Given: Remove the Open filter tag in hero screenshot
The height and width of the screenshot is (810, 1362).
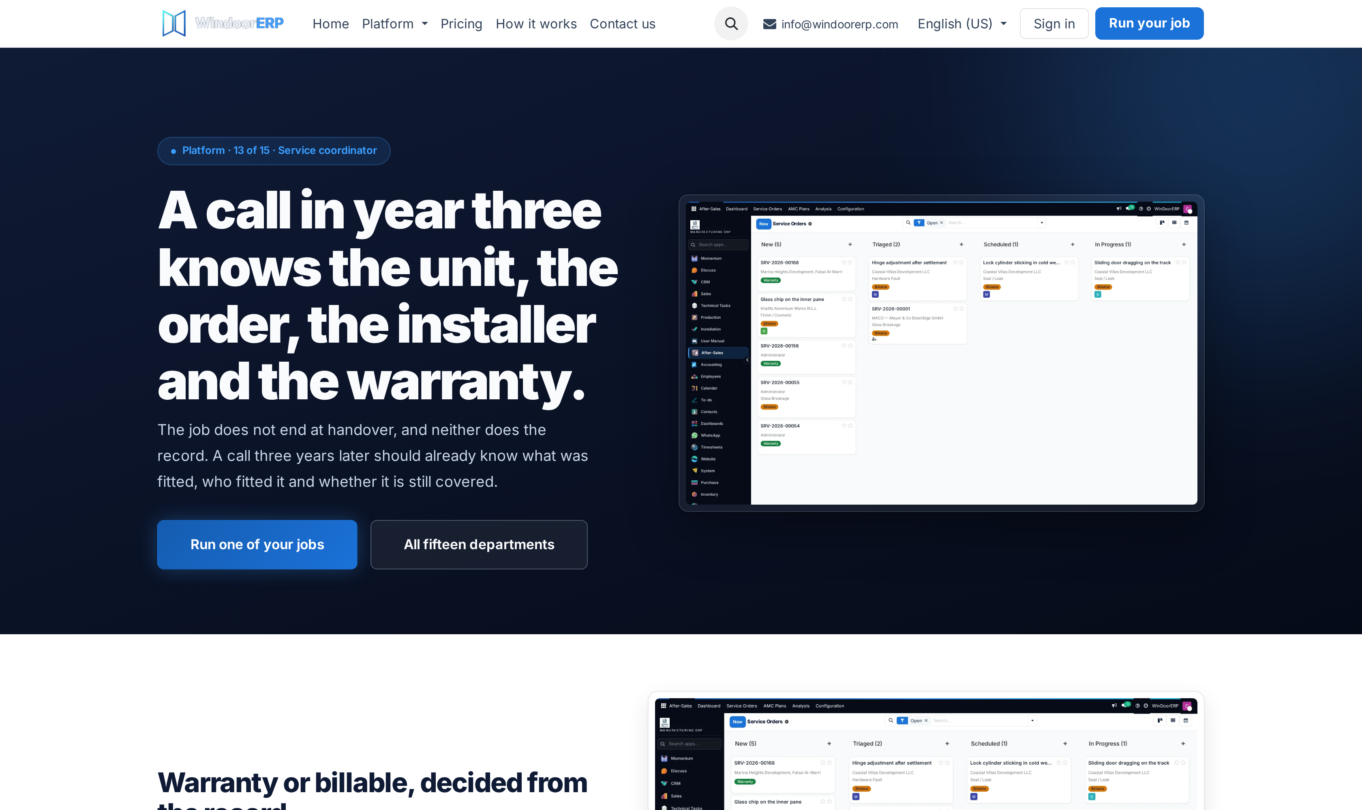Looking at the screenshot, I should point(941,223).
